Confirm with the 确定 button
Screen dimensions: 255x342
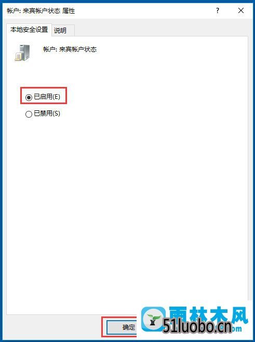[122, 327]
